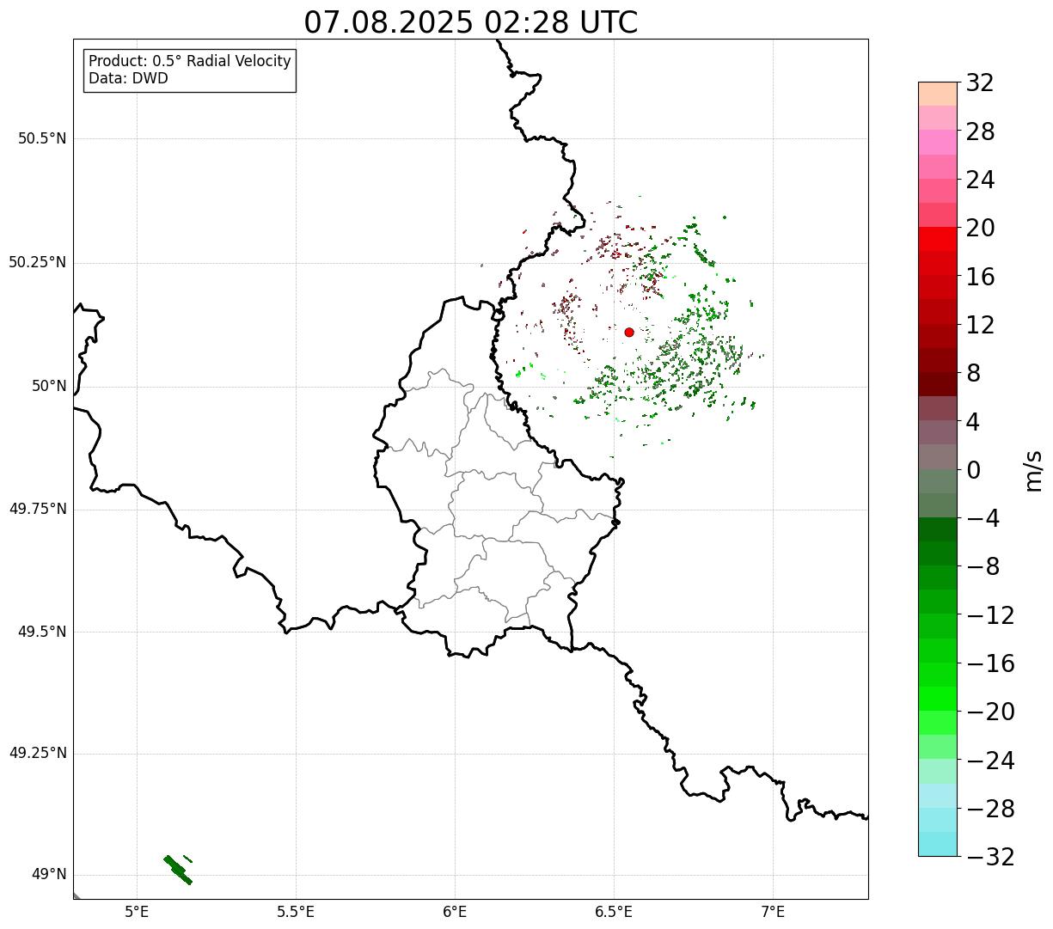Viewport: 1053px width, 929px height.
Task: Click the colorbar 4 tick label
Action: click(973, 422)
